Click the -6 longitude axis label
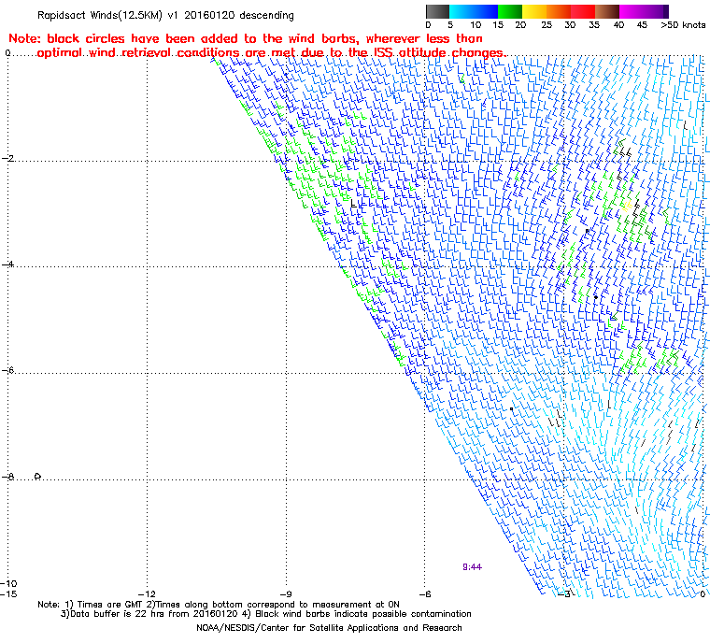 click(x=425, y=594)
